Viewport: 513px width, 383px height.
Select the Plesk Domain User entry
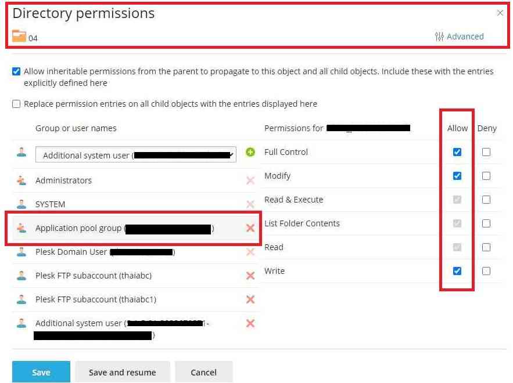[71, 252]
